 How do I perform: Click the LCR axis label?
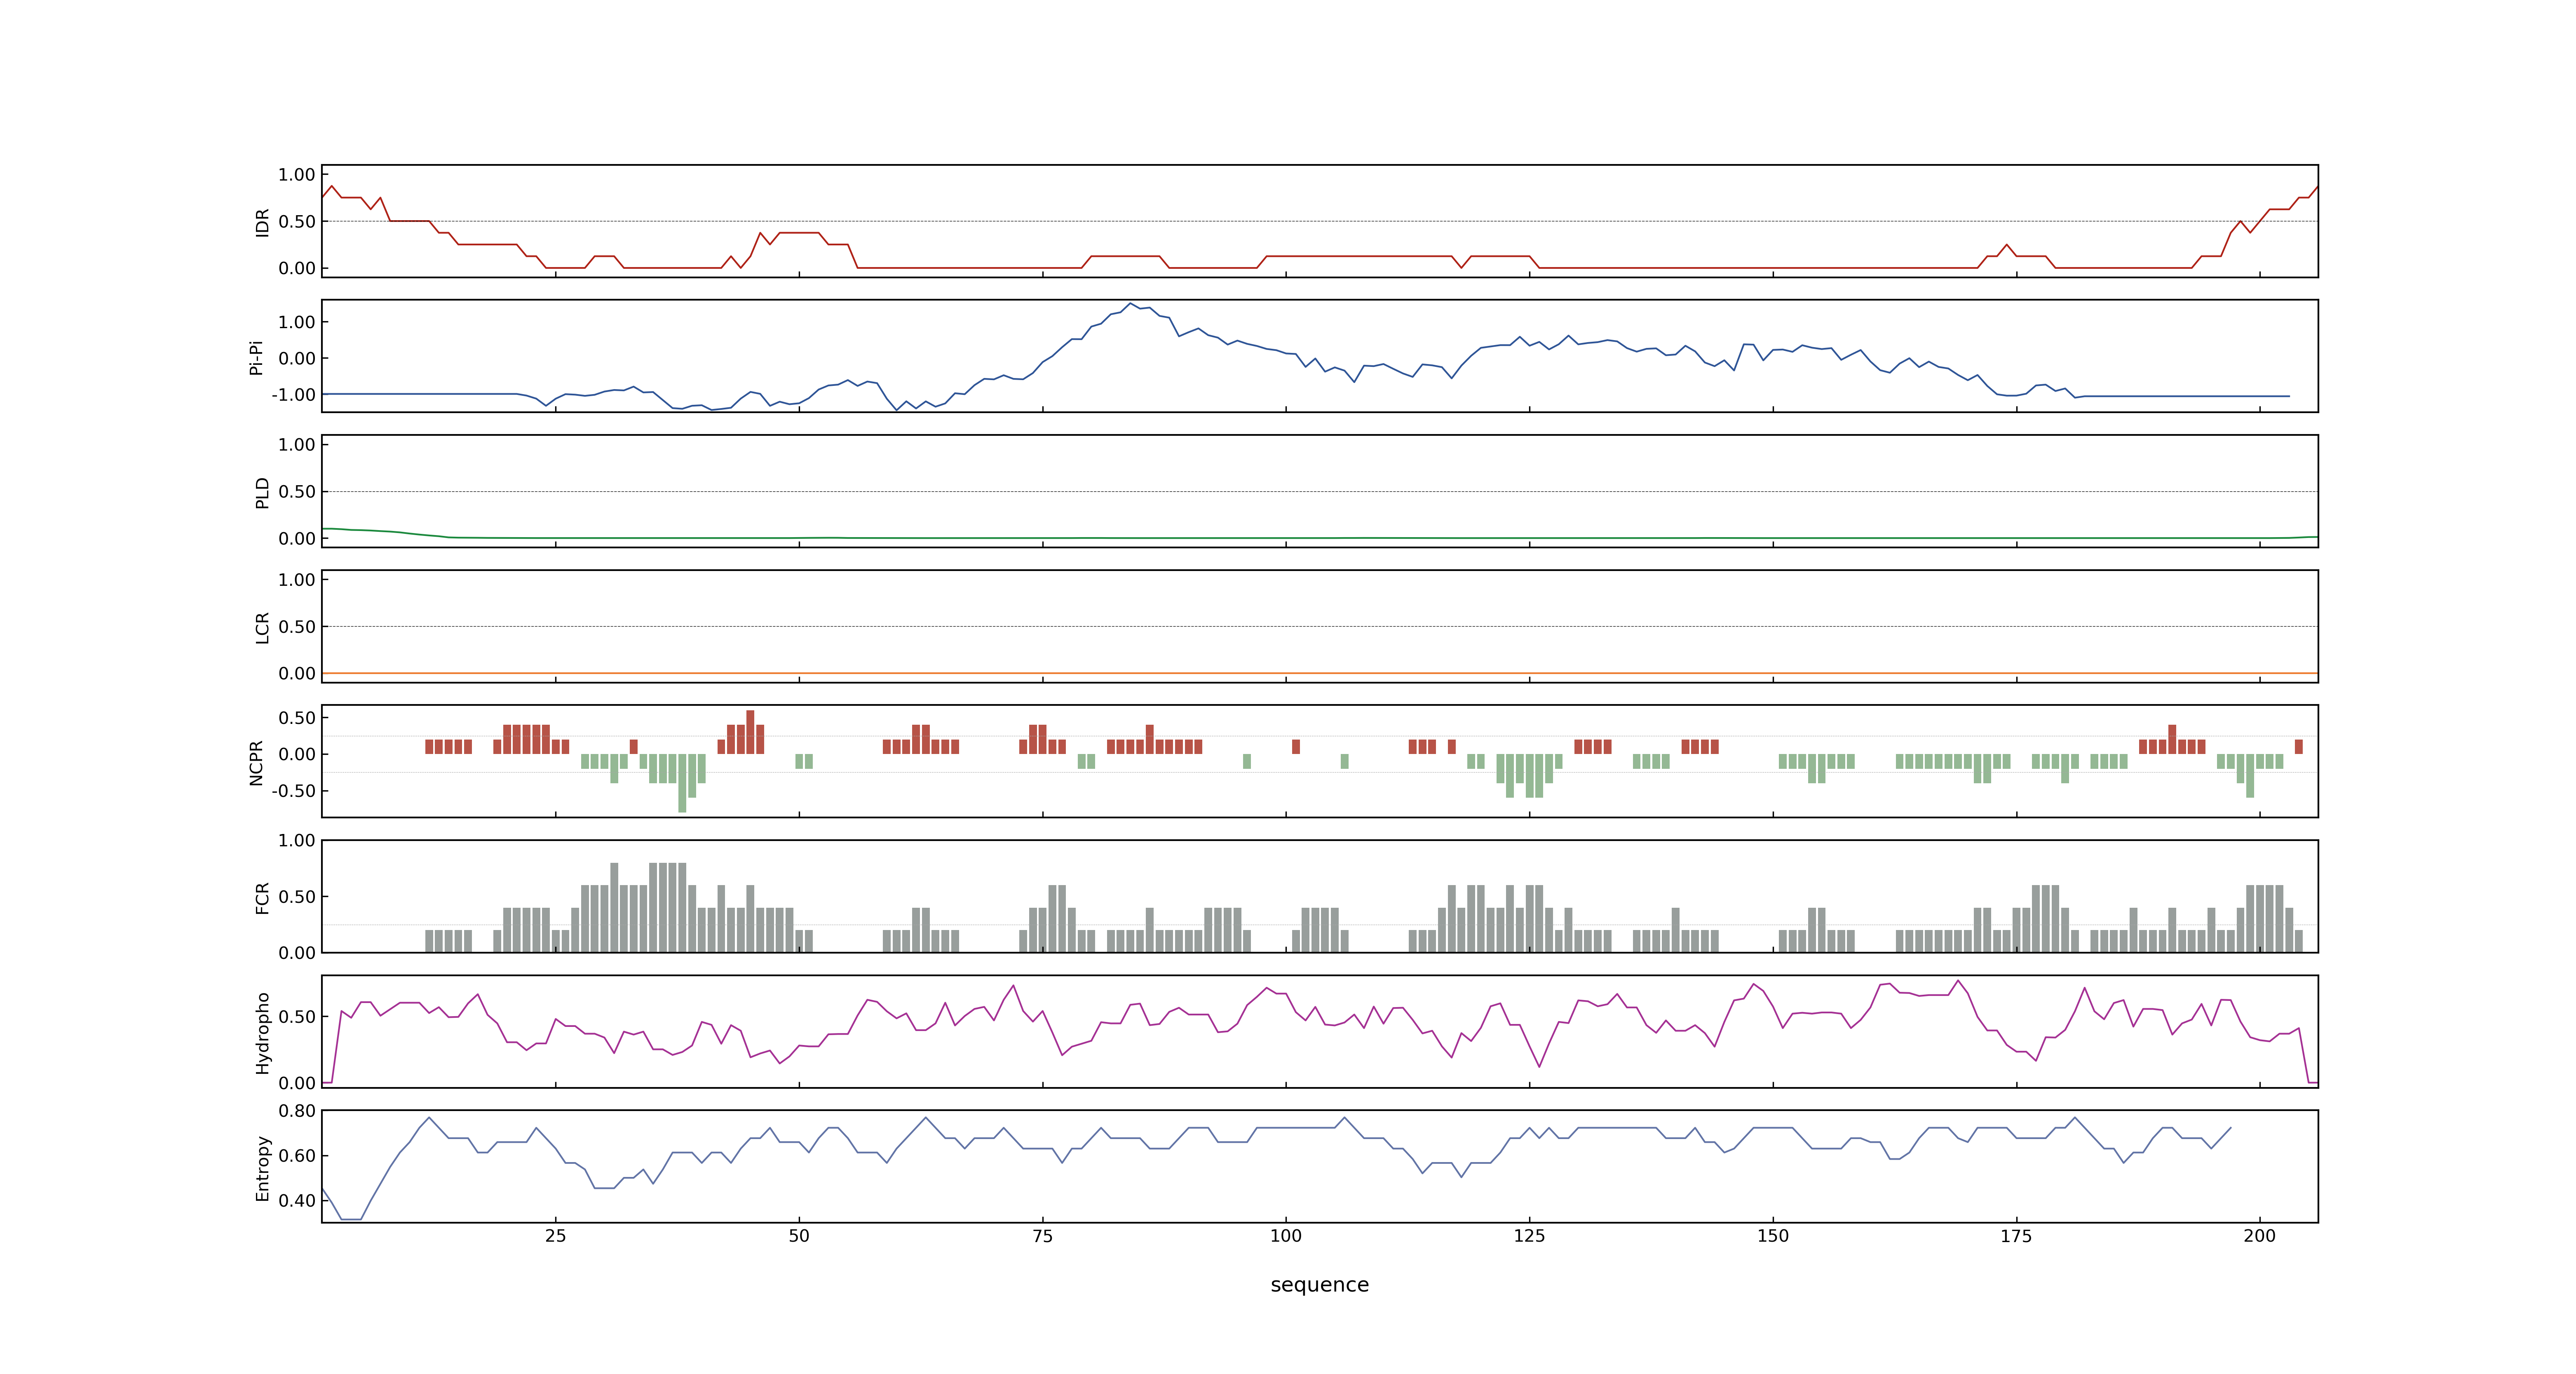(263, 628)
